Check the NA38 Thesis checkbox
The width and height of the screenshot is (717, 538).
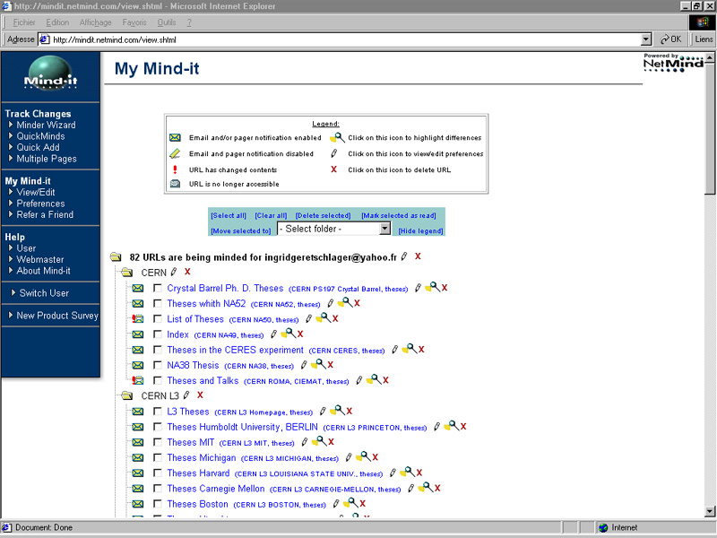point(158,365)
